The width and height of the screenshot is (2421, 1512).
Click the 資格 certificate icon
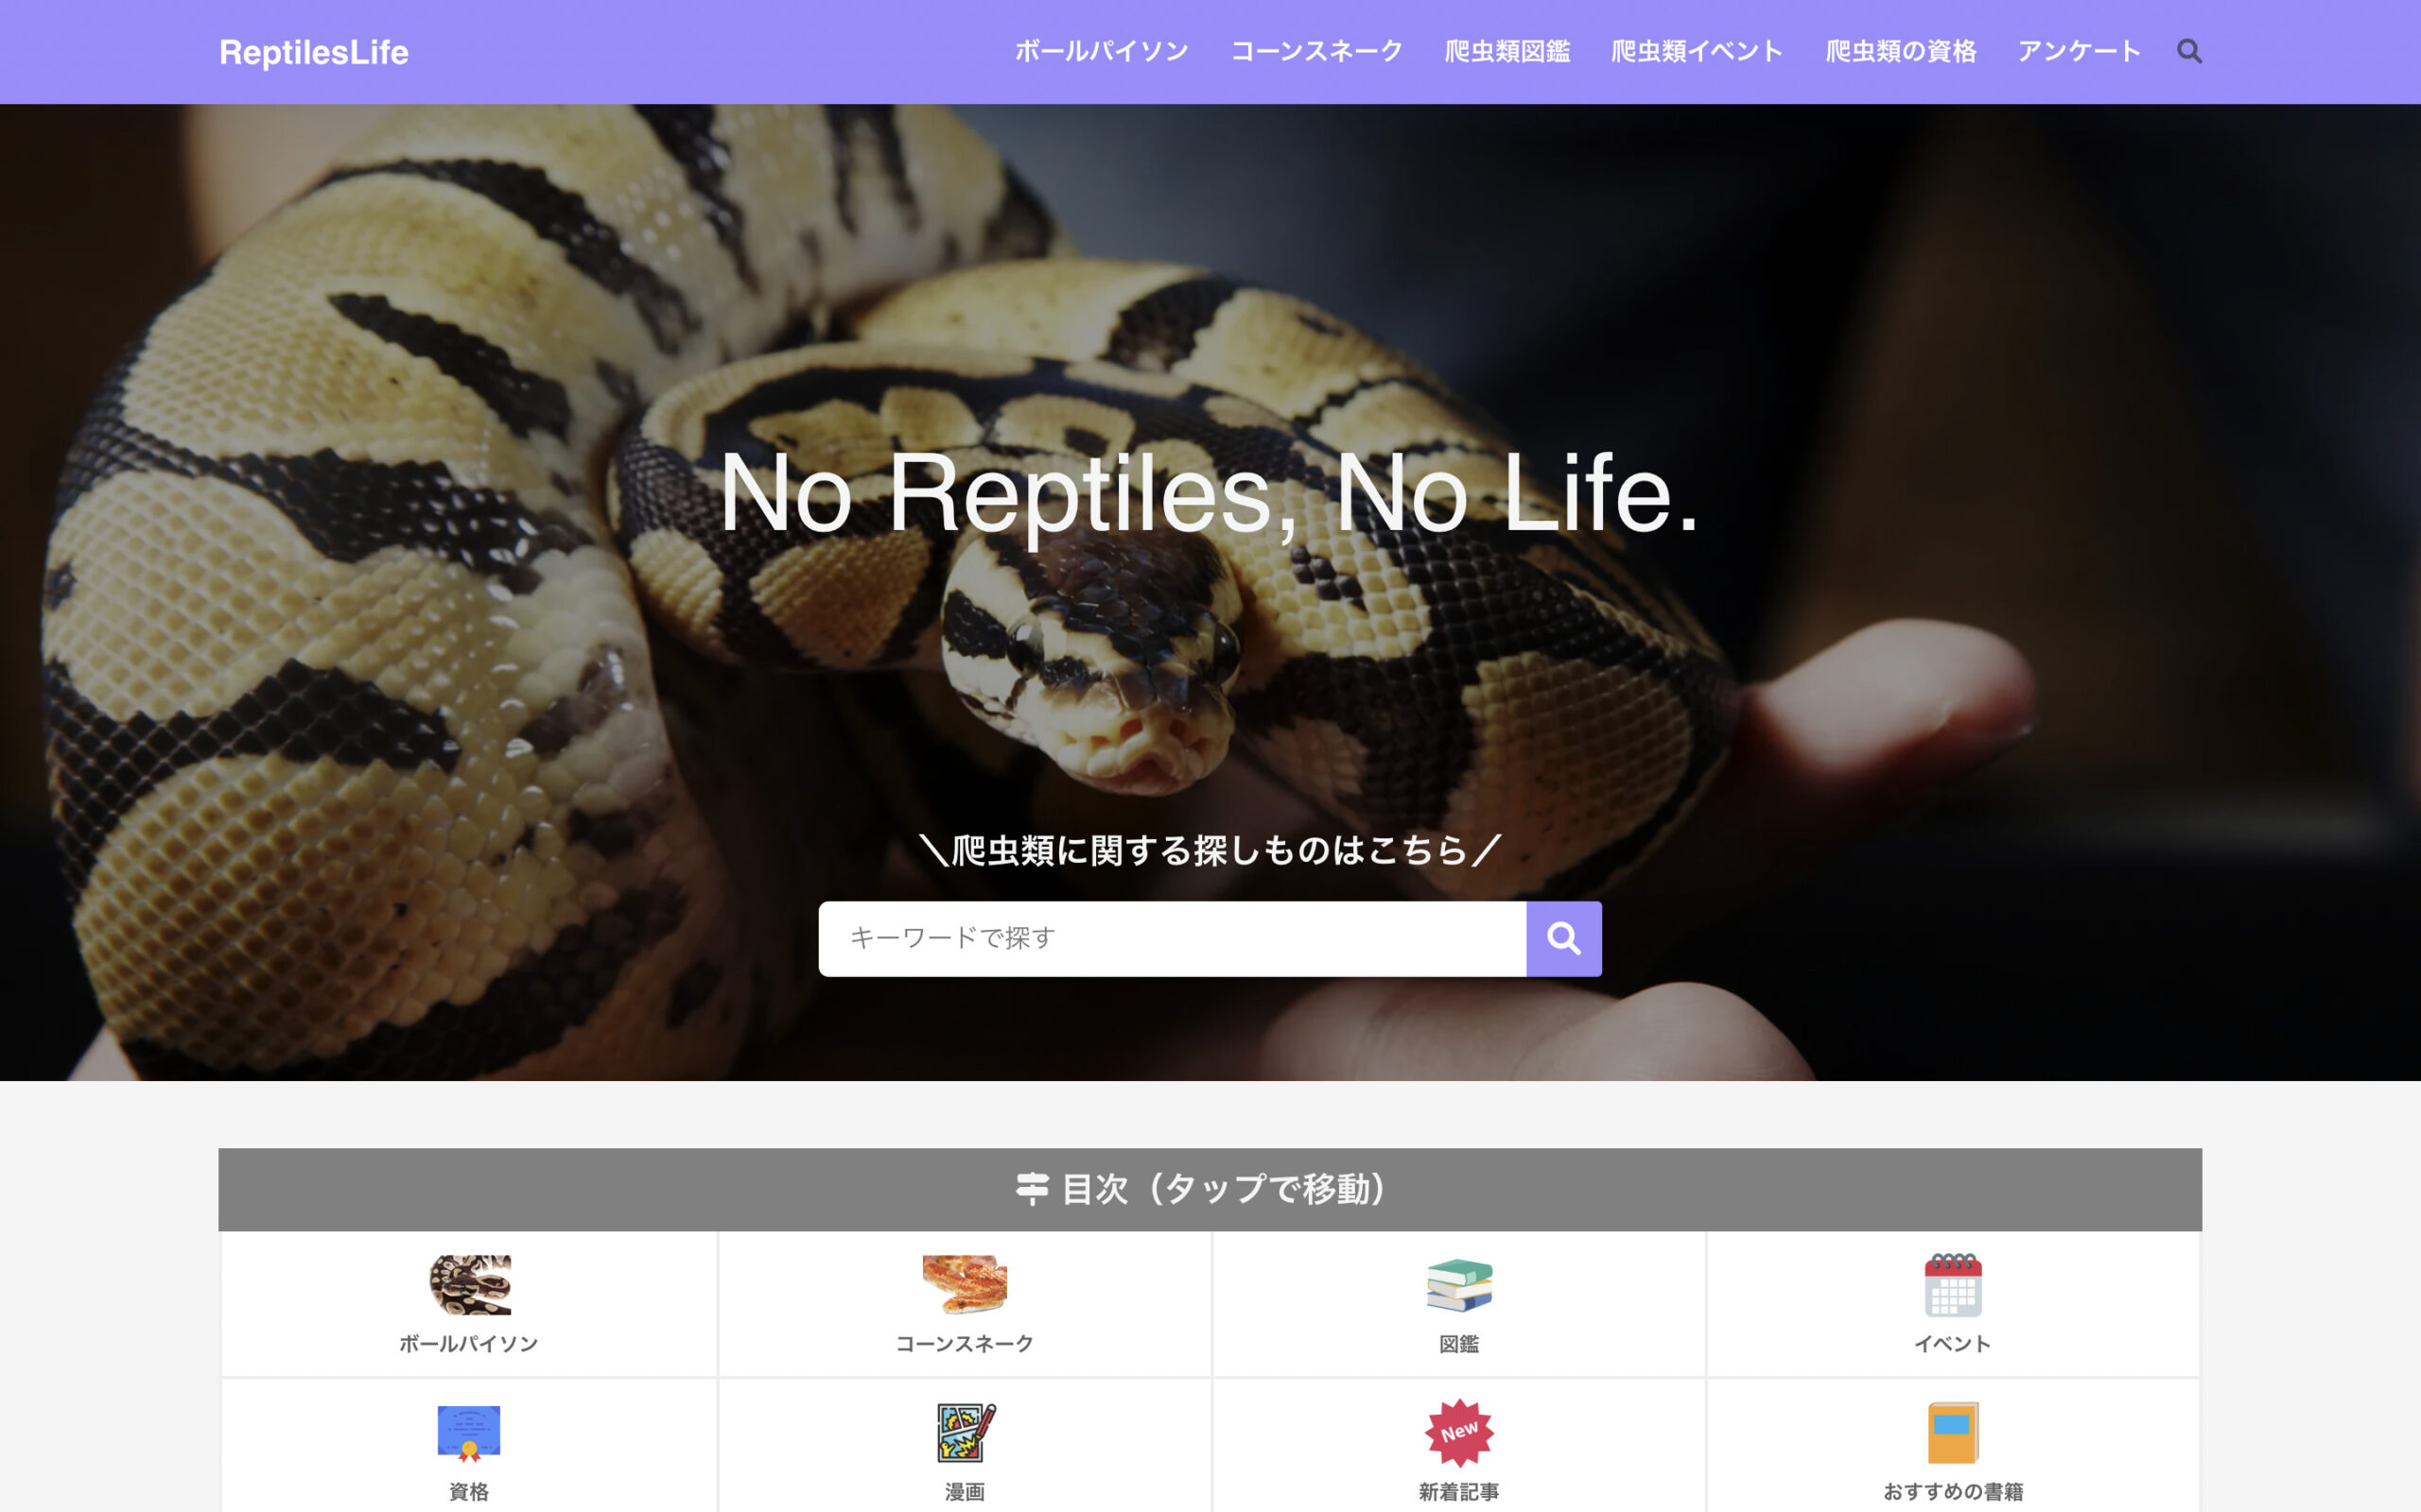pyautogui.click(x=469, y=1433)
